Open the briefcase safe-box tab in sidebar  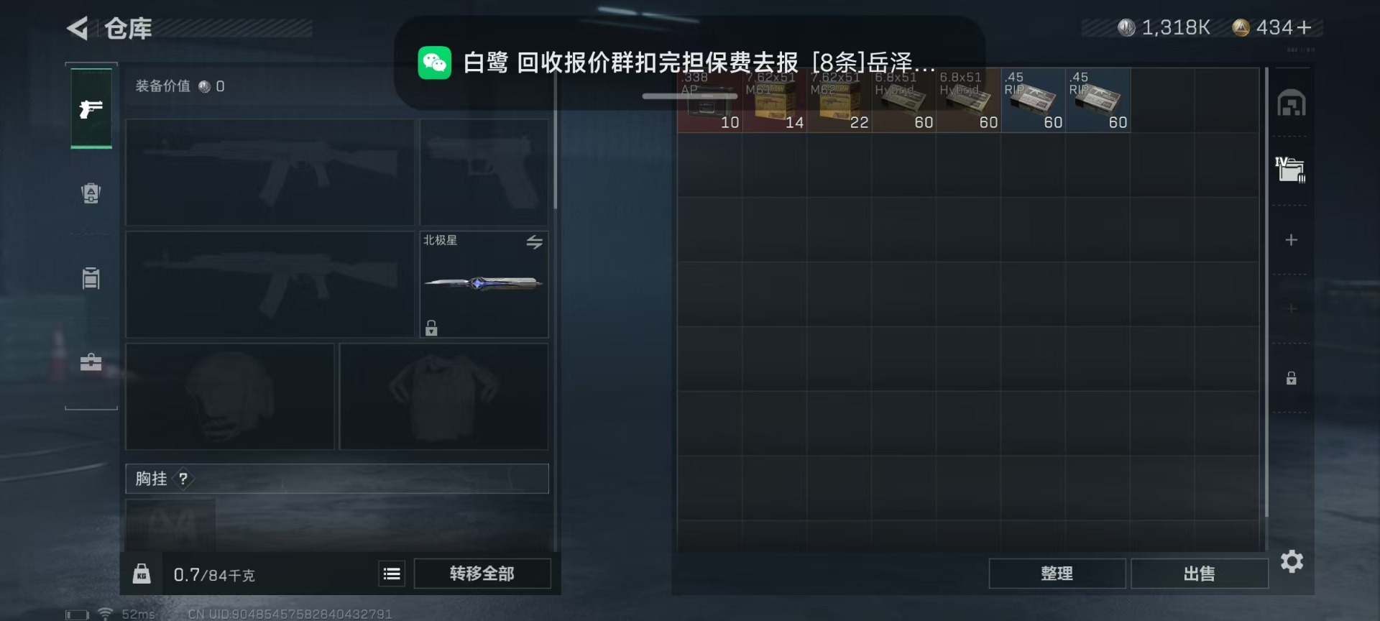tap(91, 362)
